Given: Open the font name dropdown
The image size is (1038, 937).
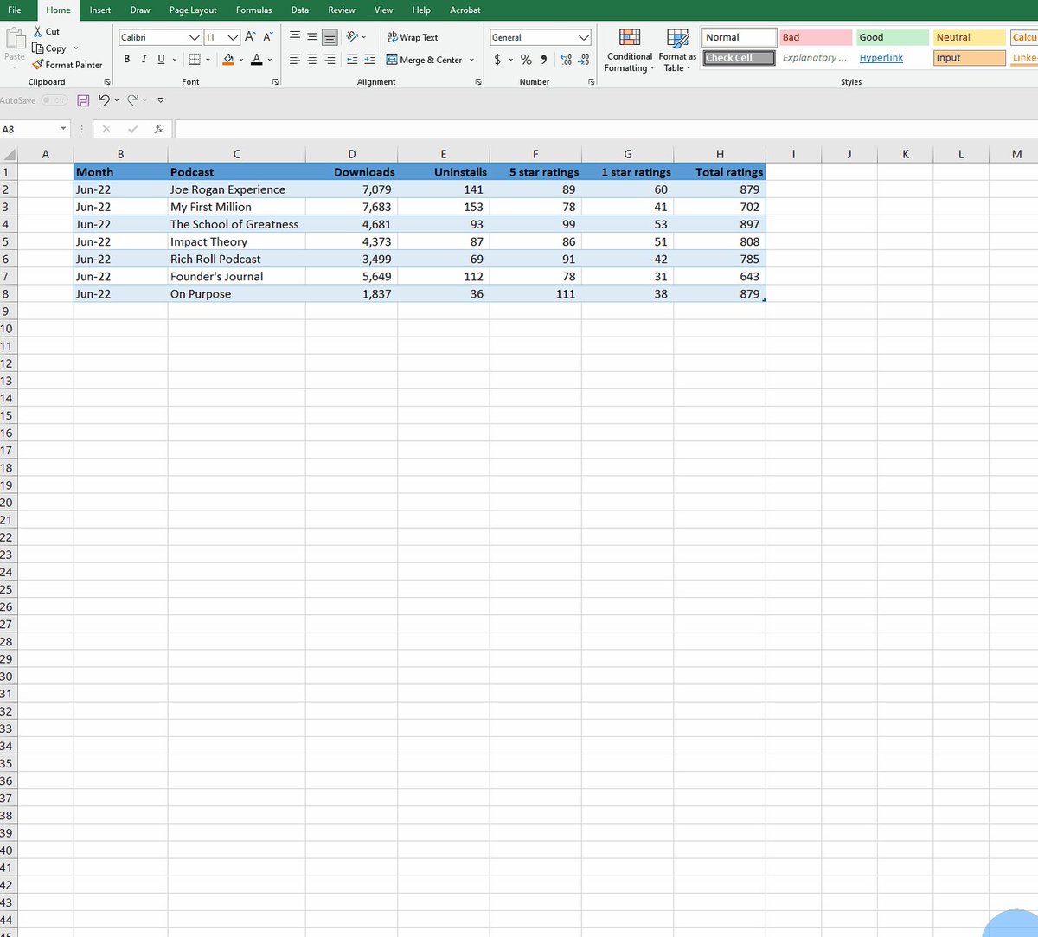Looking at the screenshot, I should [195, 37].
